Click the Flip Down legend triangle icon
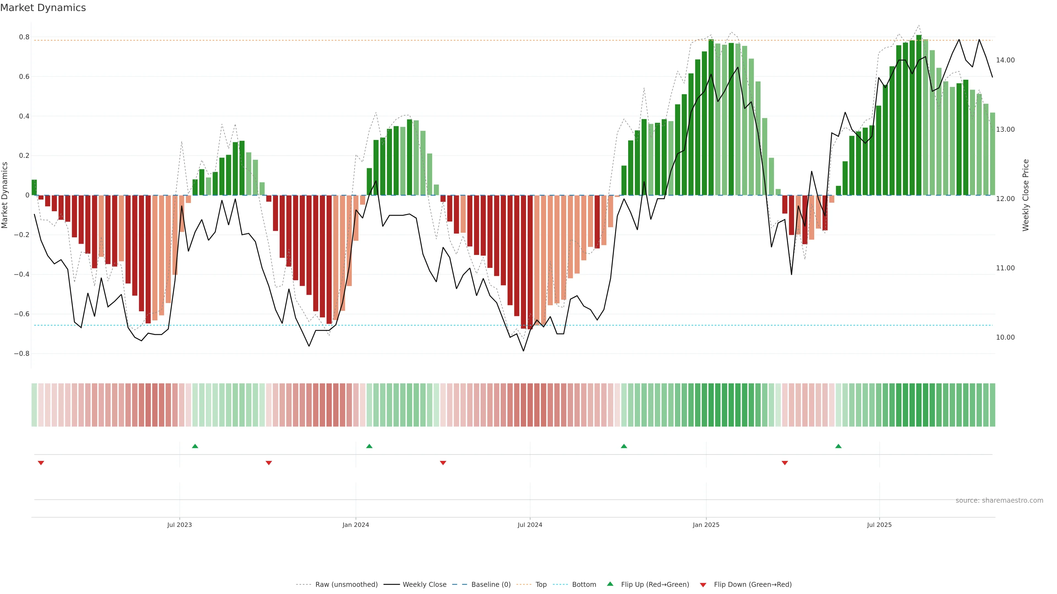 click(703, 585)
